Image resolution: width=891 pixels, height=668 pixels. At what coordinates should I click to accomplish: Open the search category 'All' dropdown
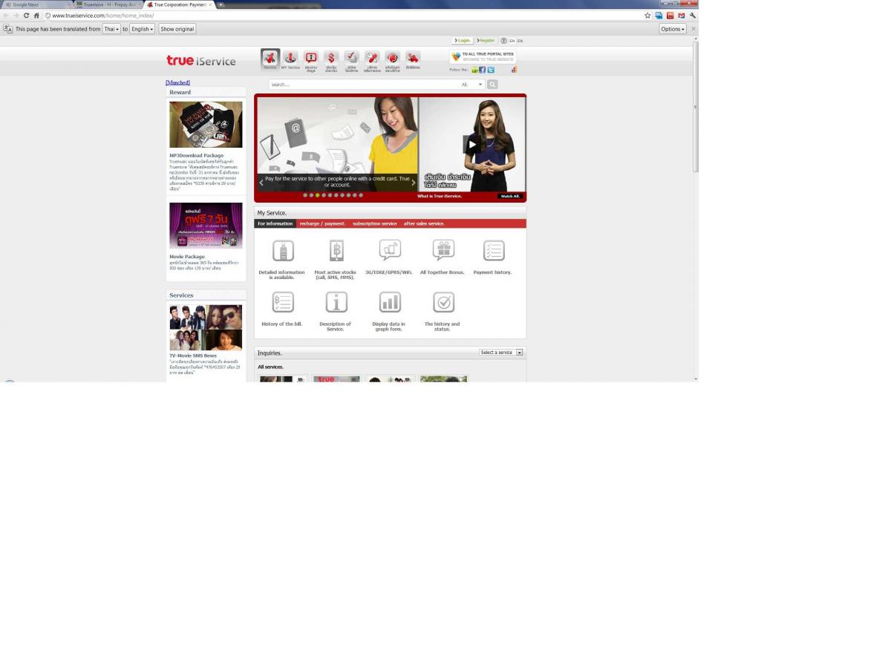(x=472, y=85)
